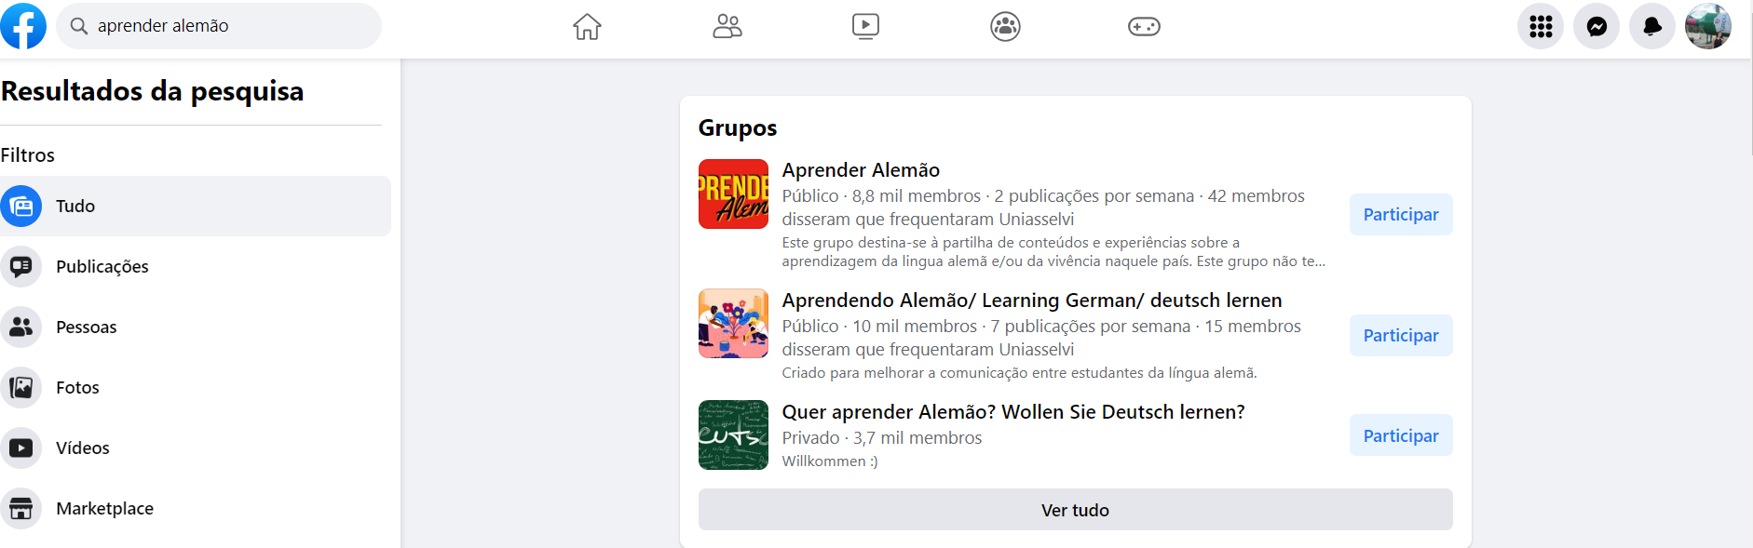Click the Aprendendo Alemão group thumbnail

[x=733, y=324]
